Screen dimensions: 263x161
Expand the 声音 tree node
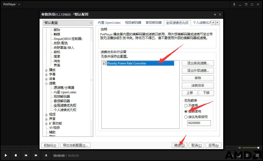coord(46,119)
